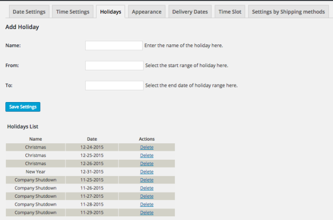Screen dimensions: 333x220
Task: Switch to the Time Settings tab
Action: [x=72, y=12]
